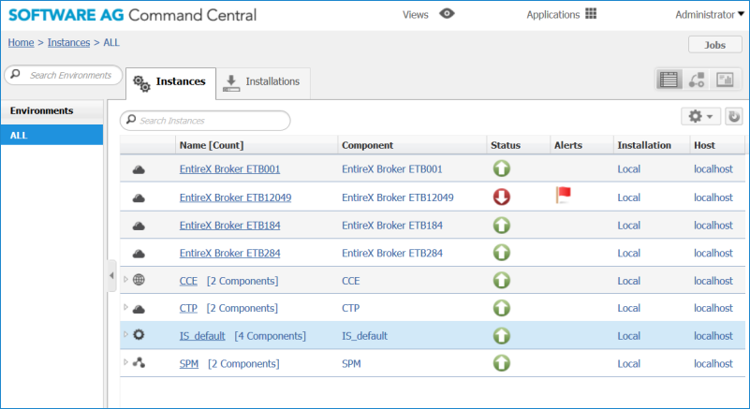Screen dimensions: 750x409
Task: Click the ETB12049 red stopped status icon
Action: pos(502,197)
